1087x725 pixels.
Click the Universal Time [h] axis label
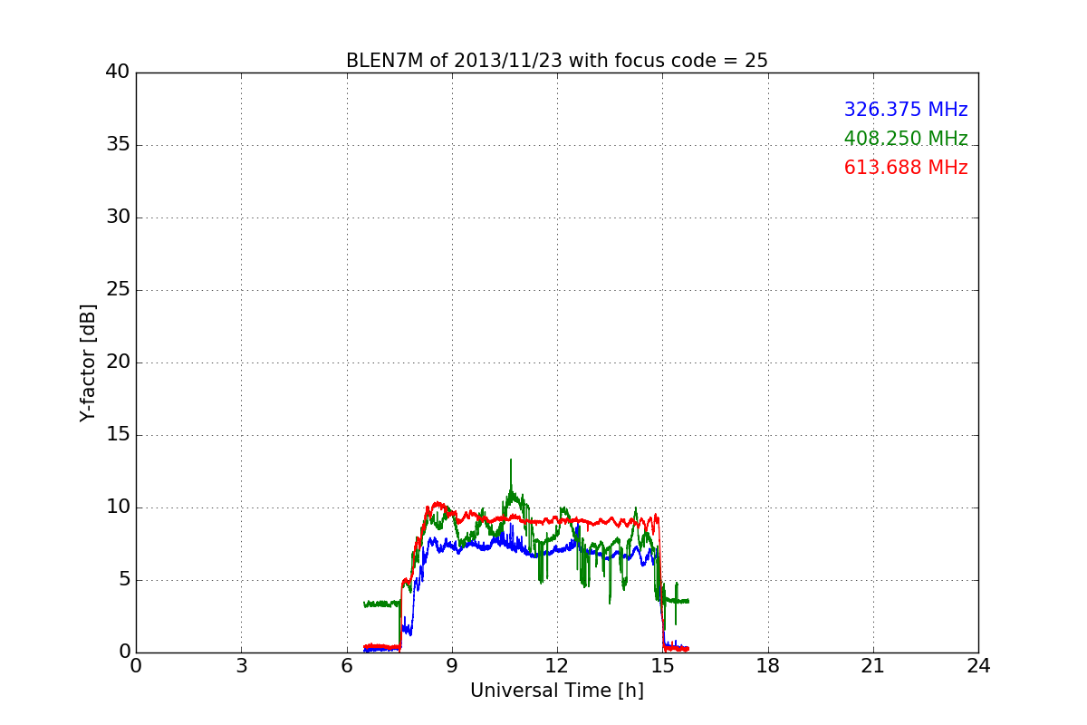click(x=557, y=691)
